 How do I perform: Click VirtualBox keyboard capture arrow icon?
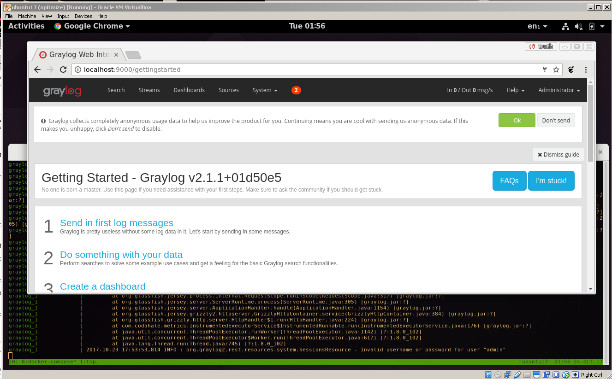point(576,374)
